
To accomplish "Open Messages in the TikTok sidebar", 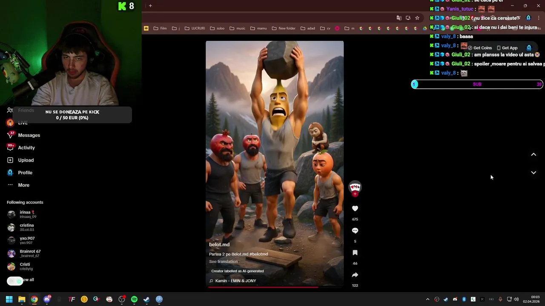I will tap(29, 135).
